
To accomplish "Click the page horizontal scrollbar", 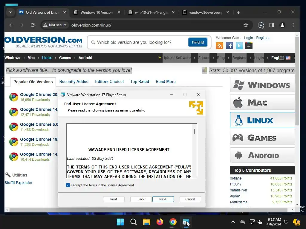I will (x=148, y=210).
